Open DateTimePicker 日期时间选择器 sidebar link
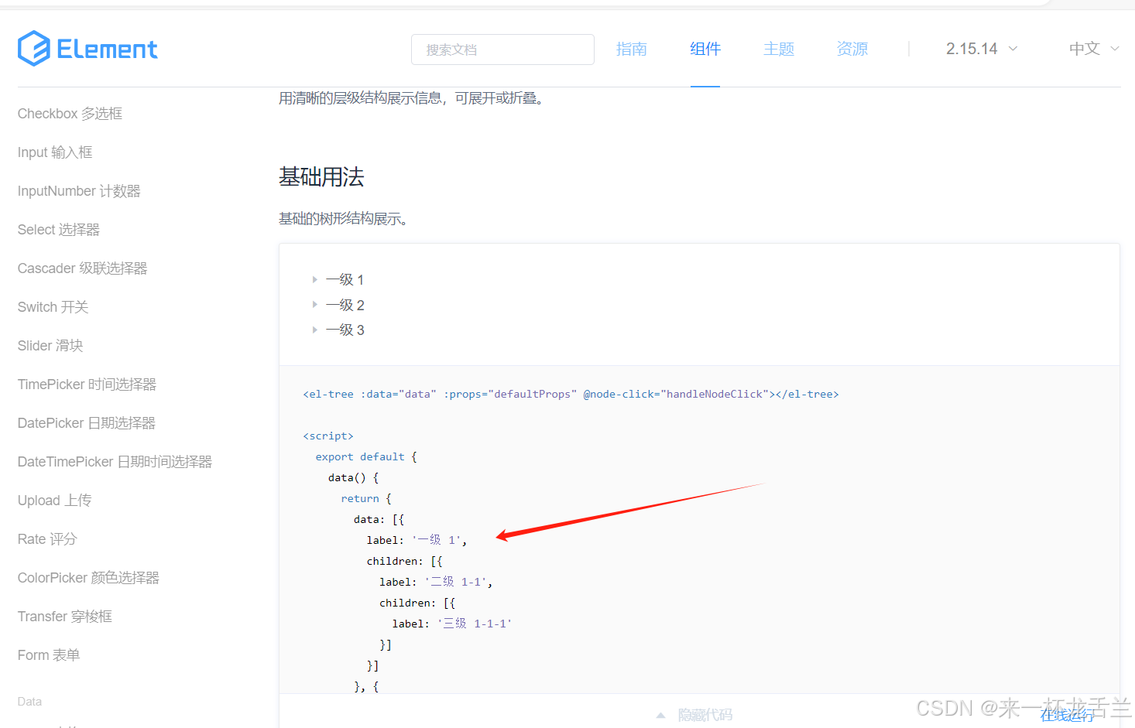Image resolution: width=1135 pixels, height=728 pixels. 115,462
